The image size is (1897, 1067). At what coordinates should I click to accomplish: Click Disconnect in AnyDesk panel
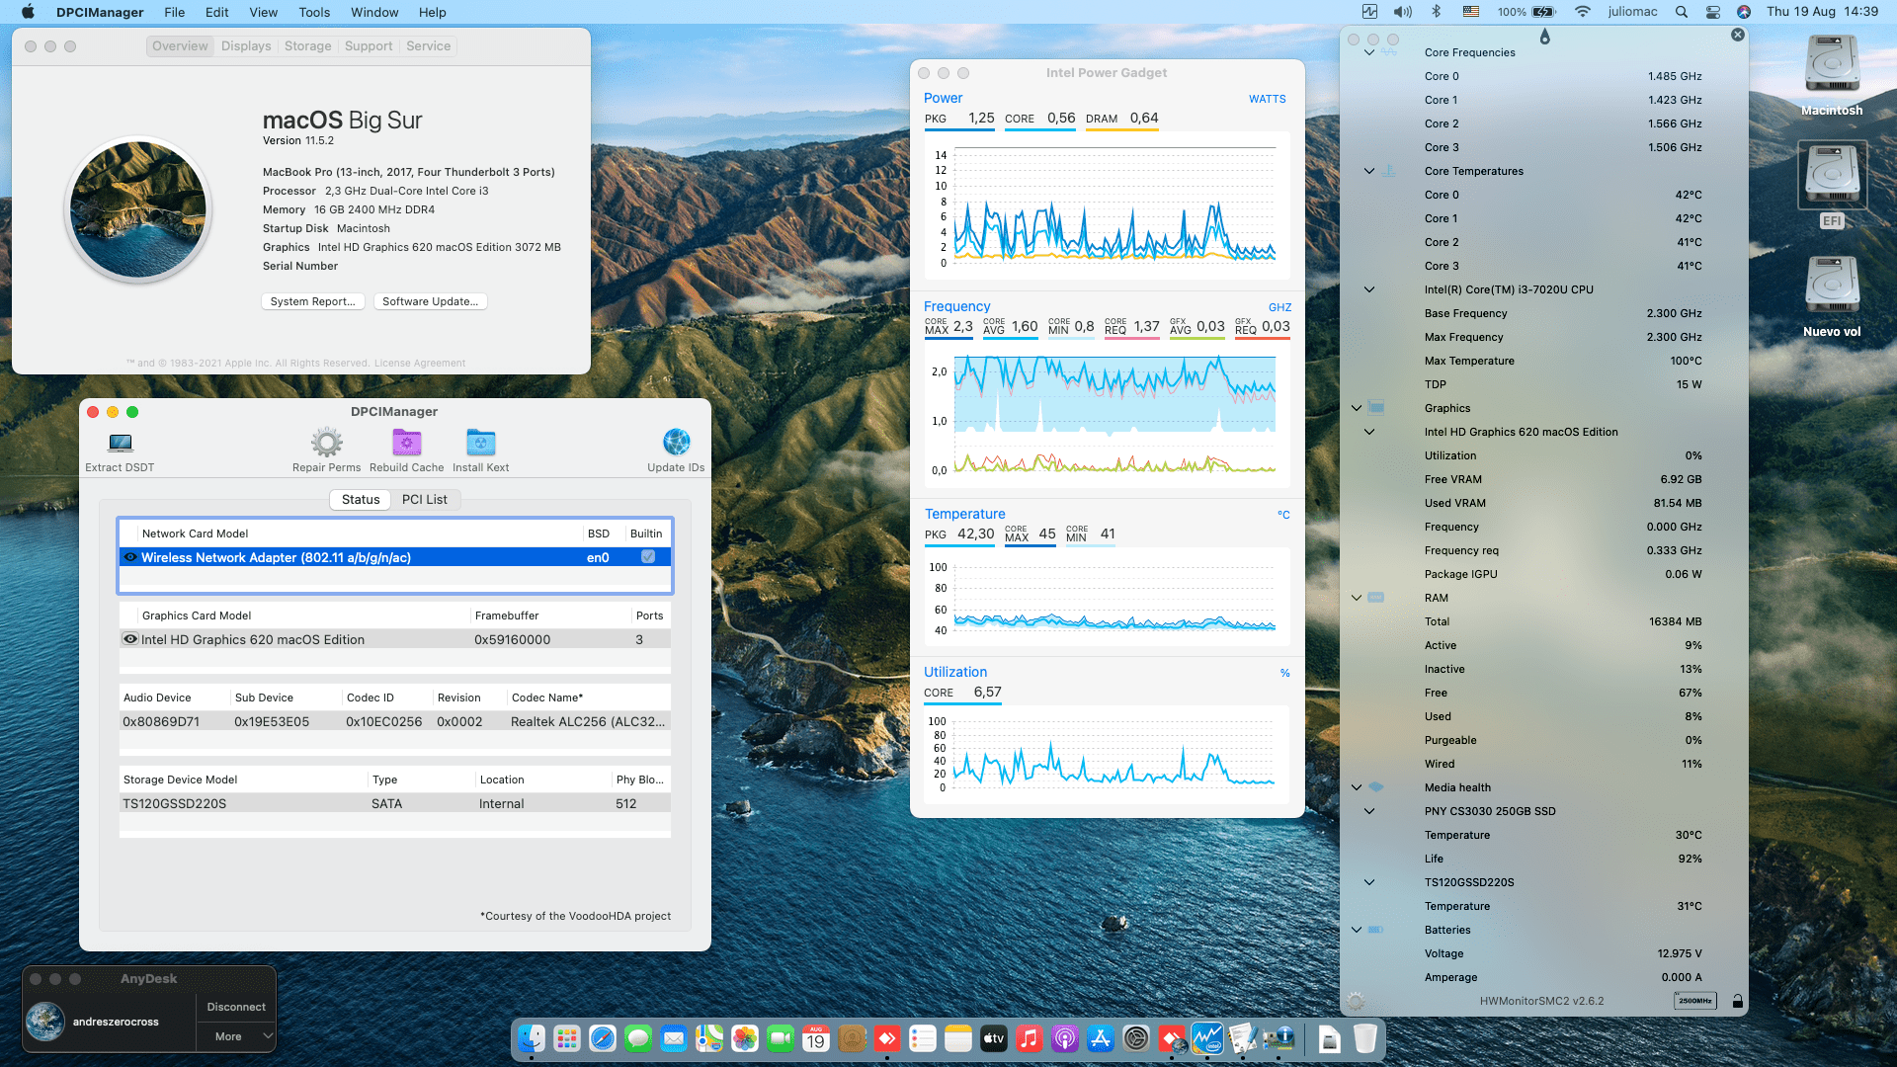236,1007
